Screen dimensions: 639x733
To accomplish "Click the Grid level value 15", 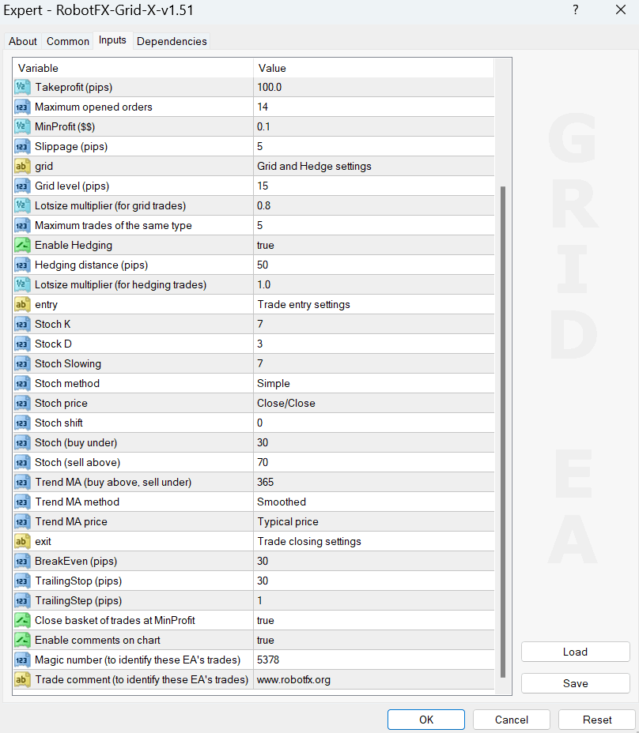I will [x=373, y=186].
